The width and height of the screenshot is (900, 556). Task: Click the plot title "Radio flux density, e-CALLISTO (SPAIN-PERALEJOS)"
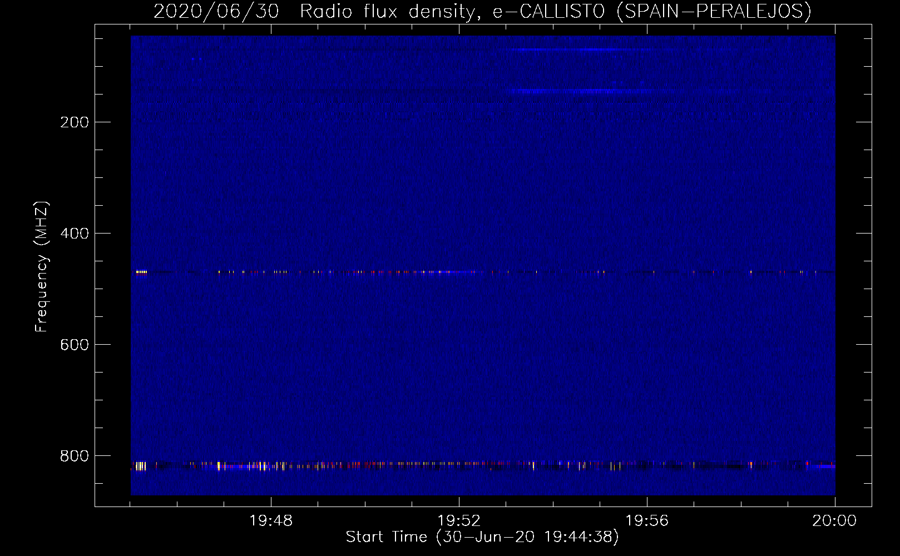[x=556, y=11]
